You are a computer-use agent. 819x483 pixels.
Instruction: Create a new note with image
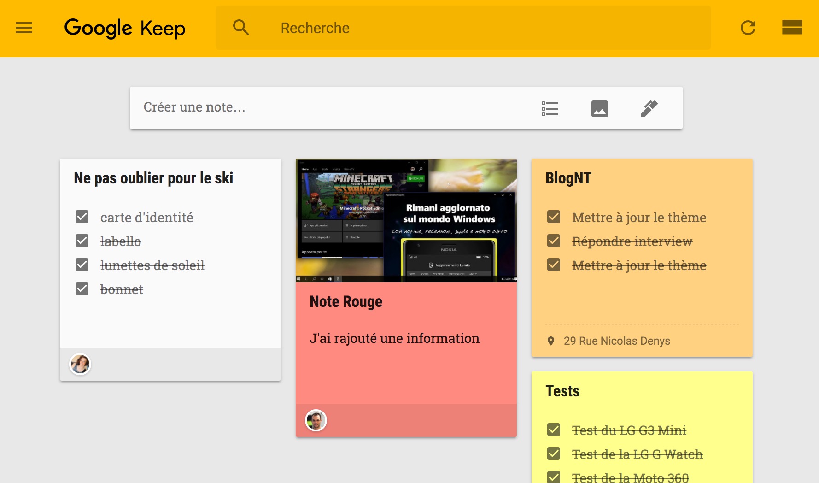point(599,109)
